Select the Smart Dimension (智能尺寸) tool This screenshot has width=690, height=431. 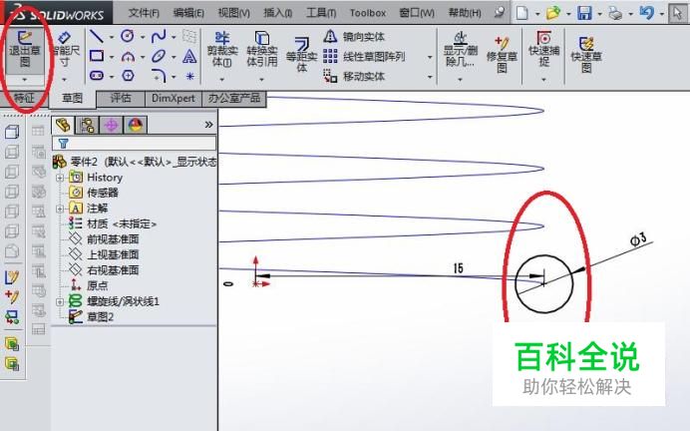tap(65, 49)
